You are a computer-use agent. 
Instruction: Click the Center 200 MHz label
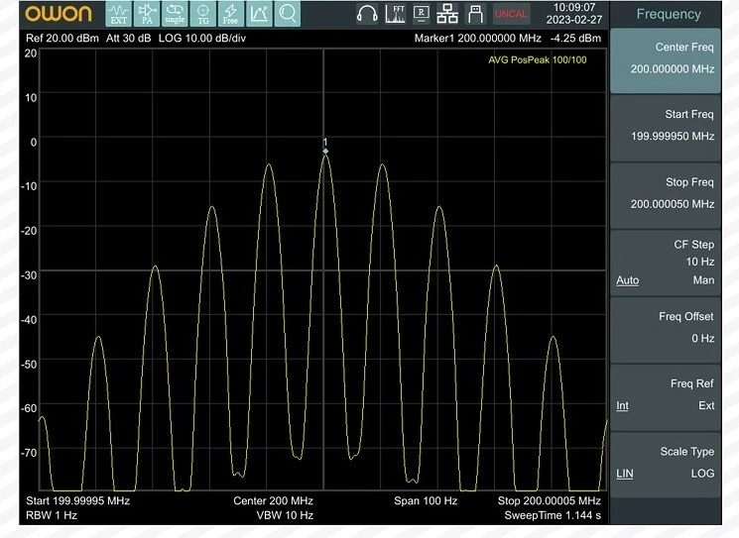(273, 500)
